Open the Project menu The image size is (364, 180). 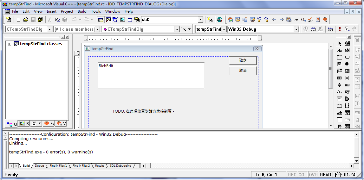(67, 11)
